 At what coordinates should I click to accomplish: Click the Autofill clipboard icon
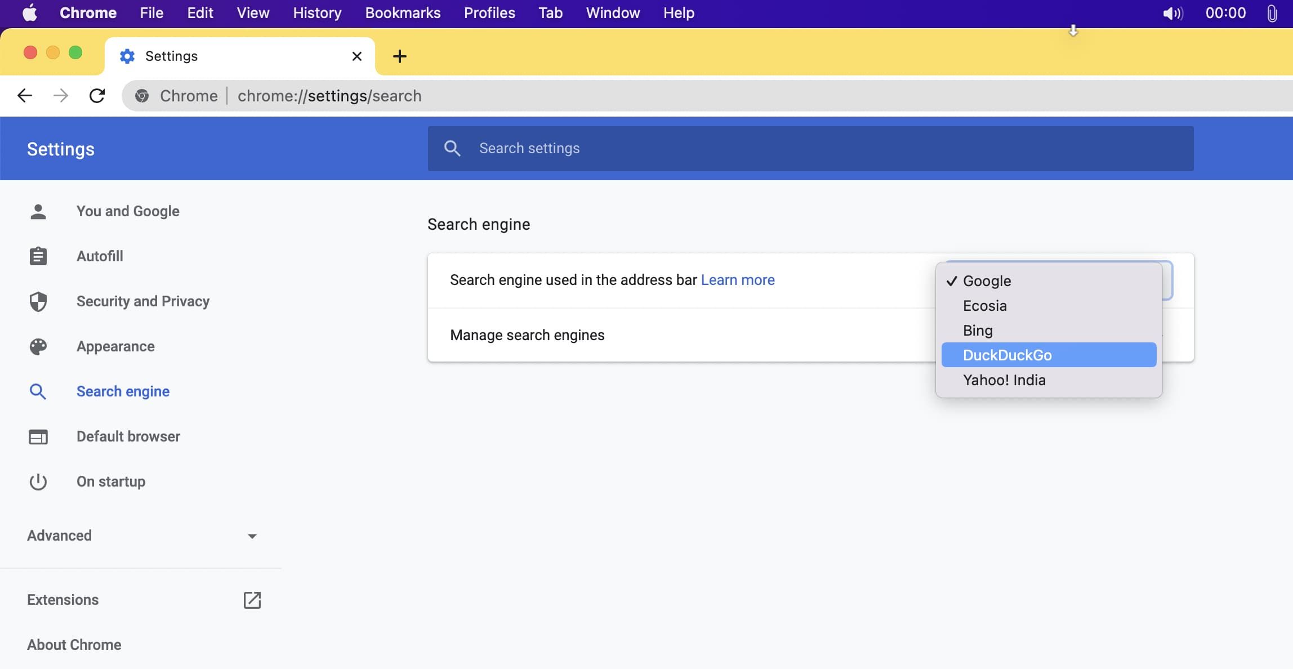coord(38,256)
